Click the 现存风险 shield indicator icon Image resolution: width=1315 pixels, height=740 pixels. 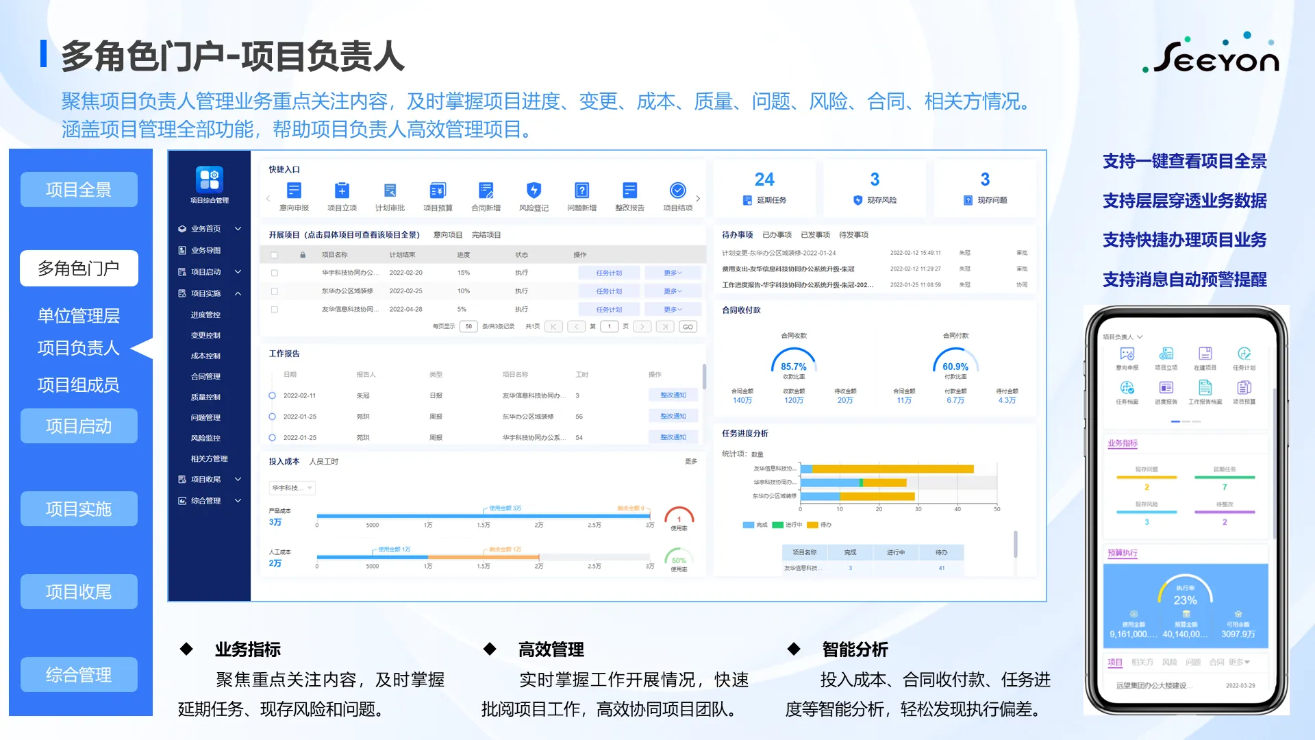(857, 200)
